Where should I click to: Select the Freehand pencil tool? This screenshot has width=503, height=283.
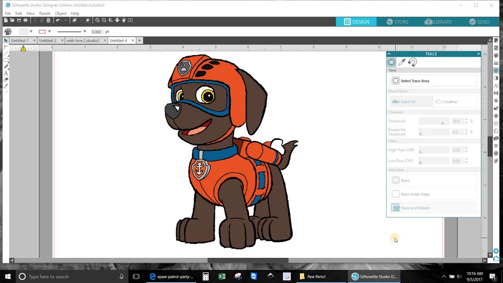coord(6,67)
